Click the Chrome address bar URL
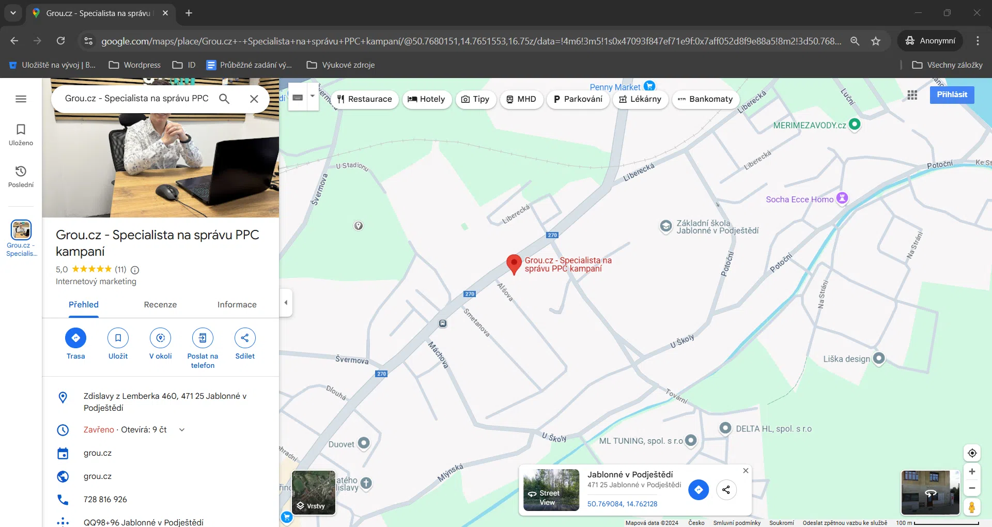Image resolution: width=992 pixels, height=527 pixels. [x=471, y=41]
